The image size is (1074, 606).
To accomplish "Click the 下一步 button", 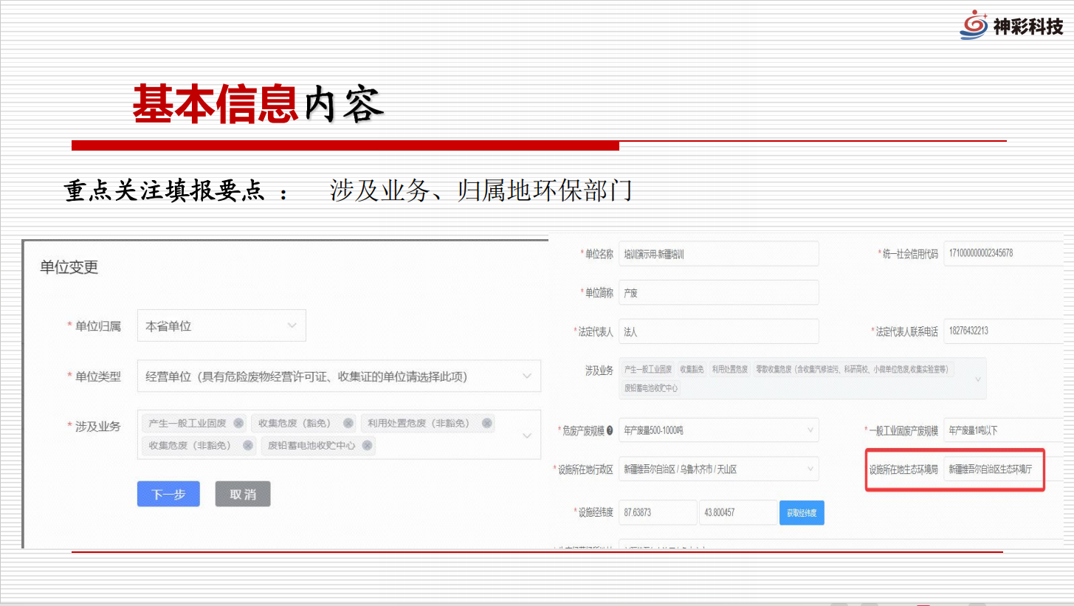I will click(168, 495).
